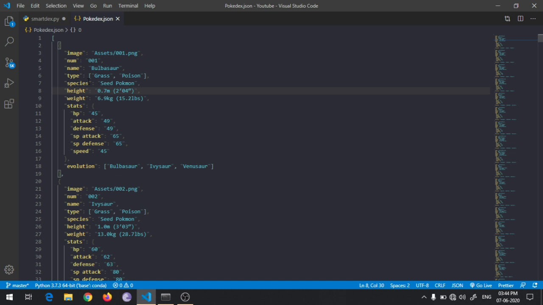The width and height of the screenshot is (543, 305).
Task: Open OBS Studio from taskbar
Action: [x=185, y=297]
